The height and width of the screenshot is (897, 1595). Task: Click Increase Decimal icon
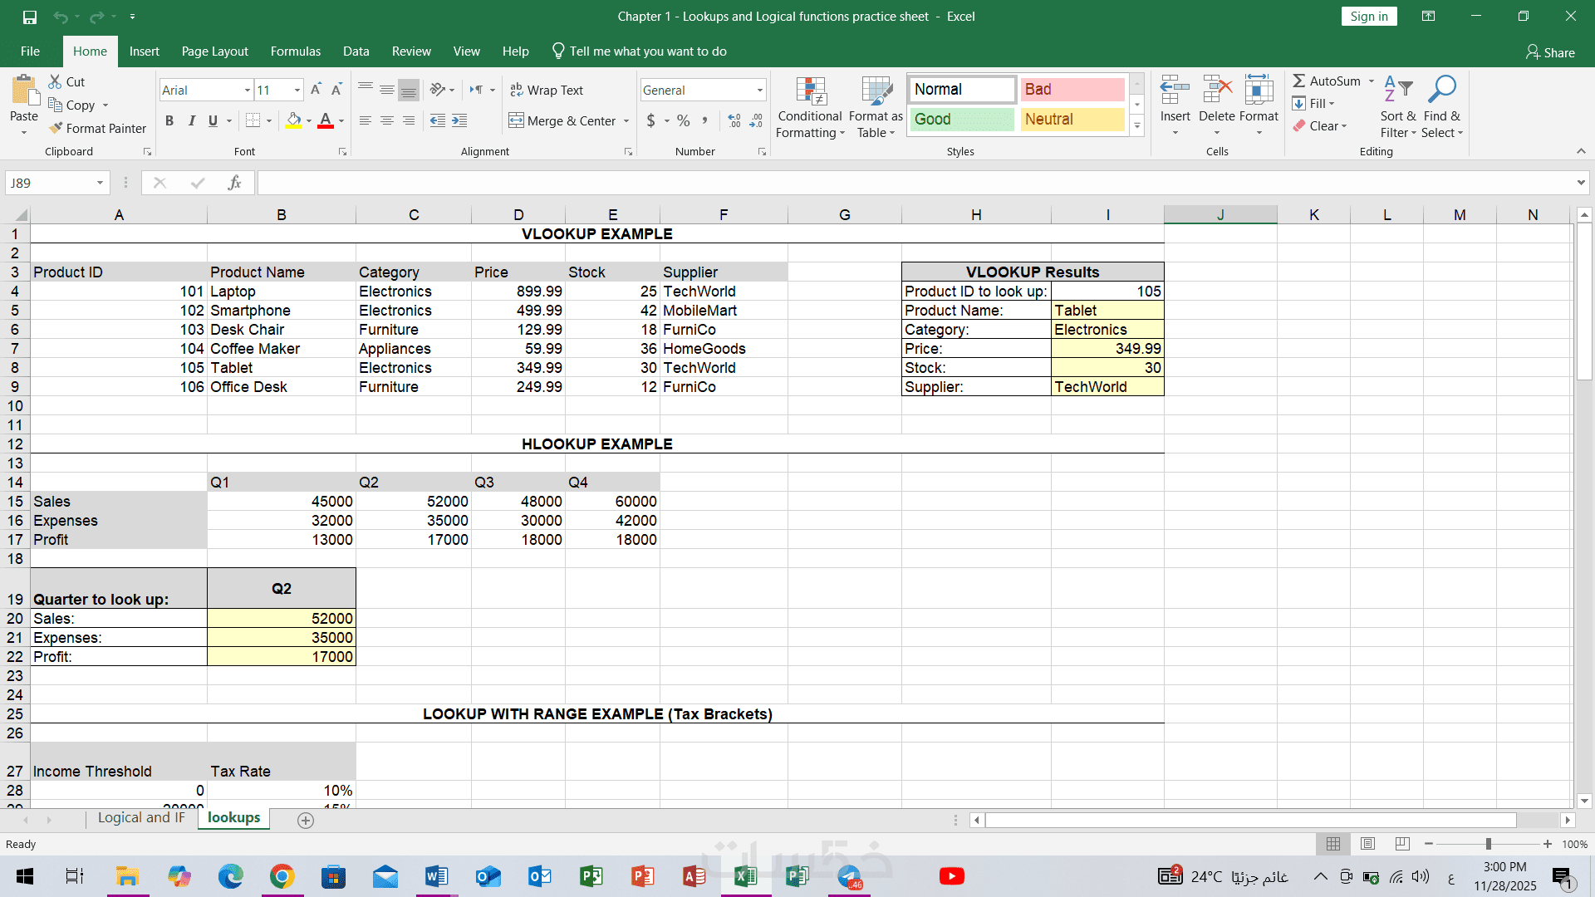pyautogui.click(x=734, y=121)
